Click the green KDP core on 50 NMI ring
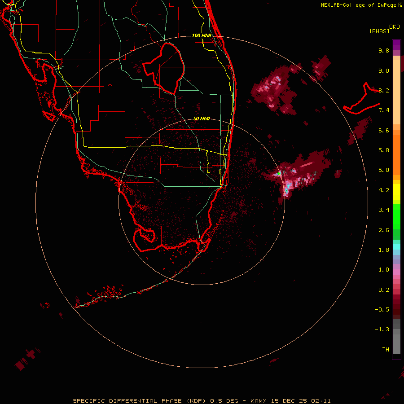Screen dimensions: 404x404 pos(279,174)
